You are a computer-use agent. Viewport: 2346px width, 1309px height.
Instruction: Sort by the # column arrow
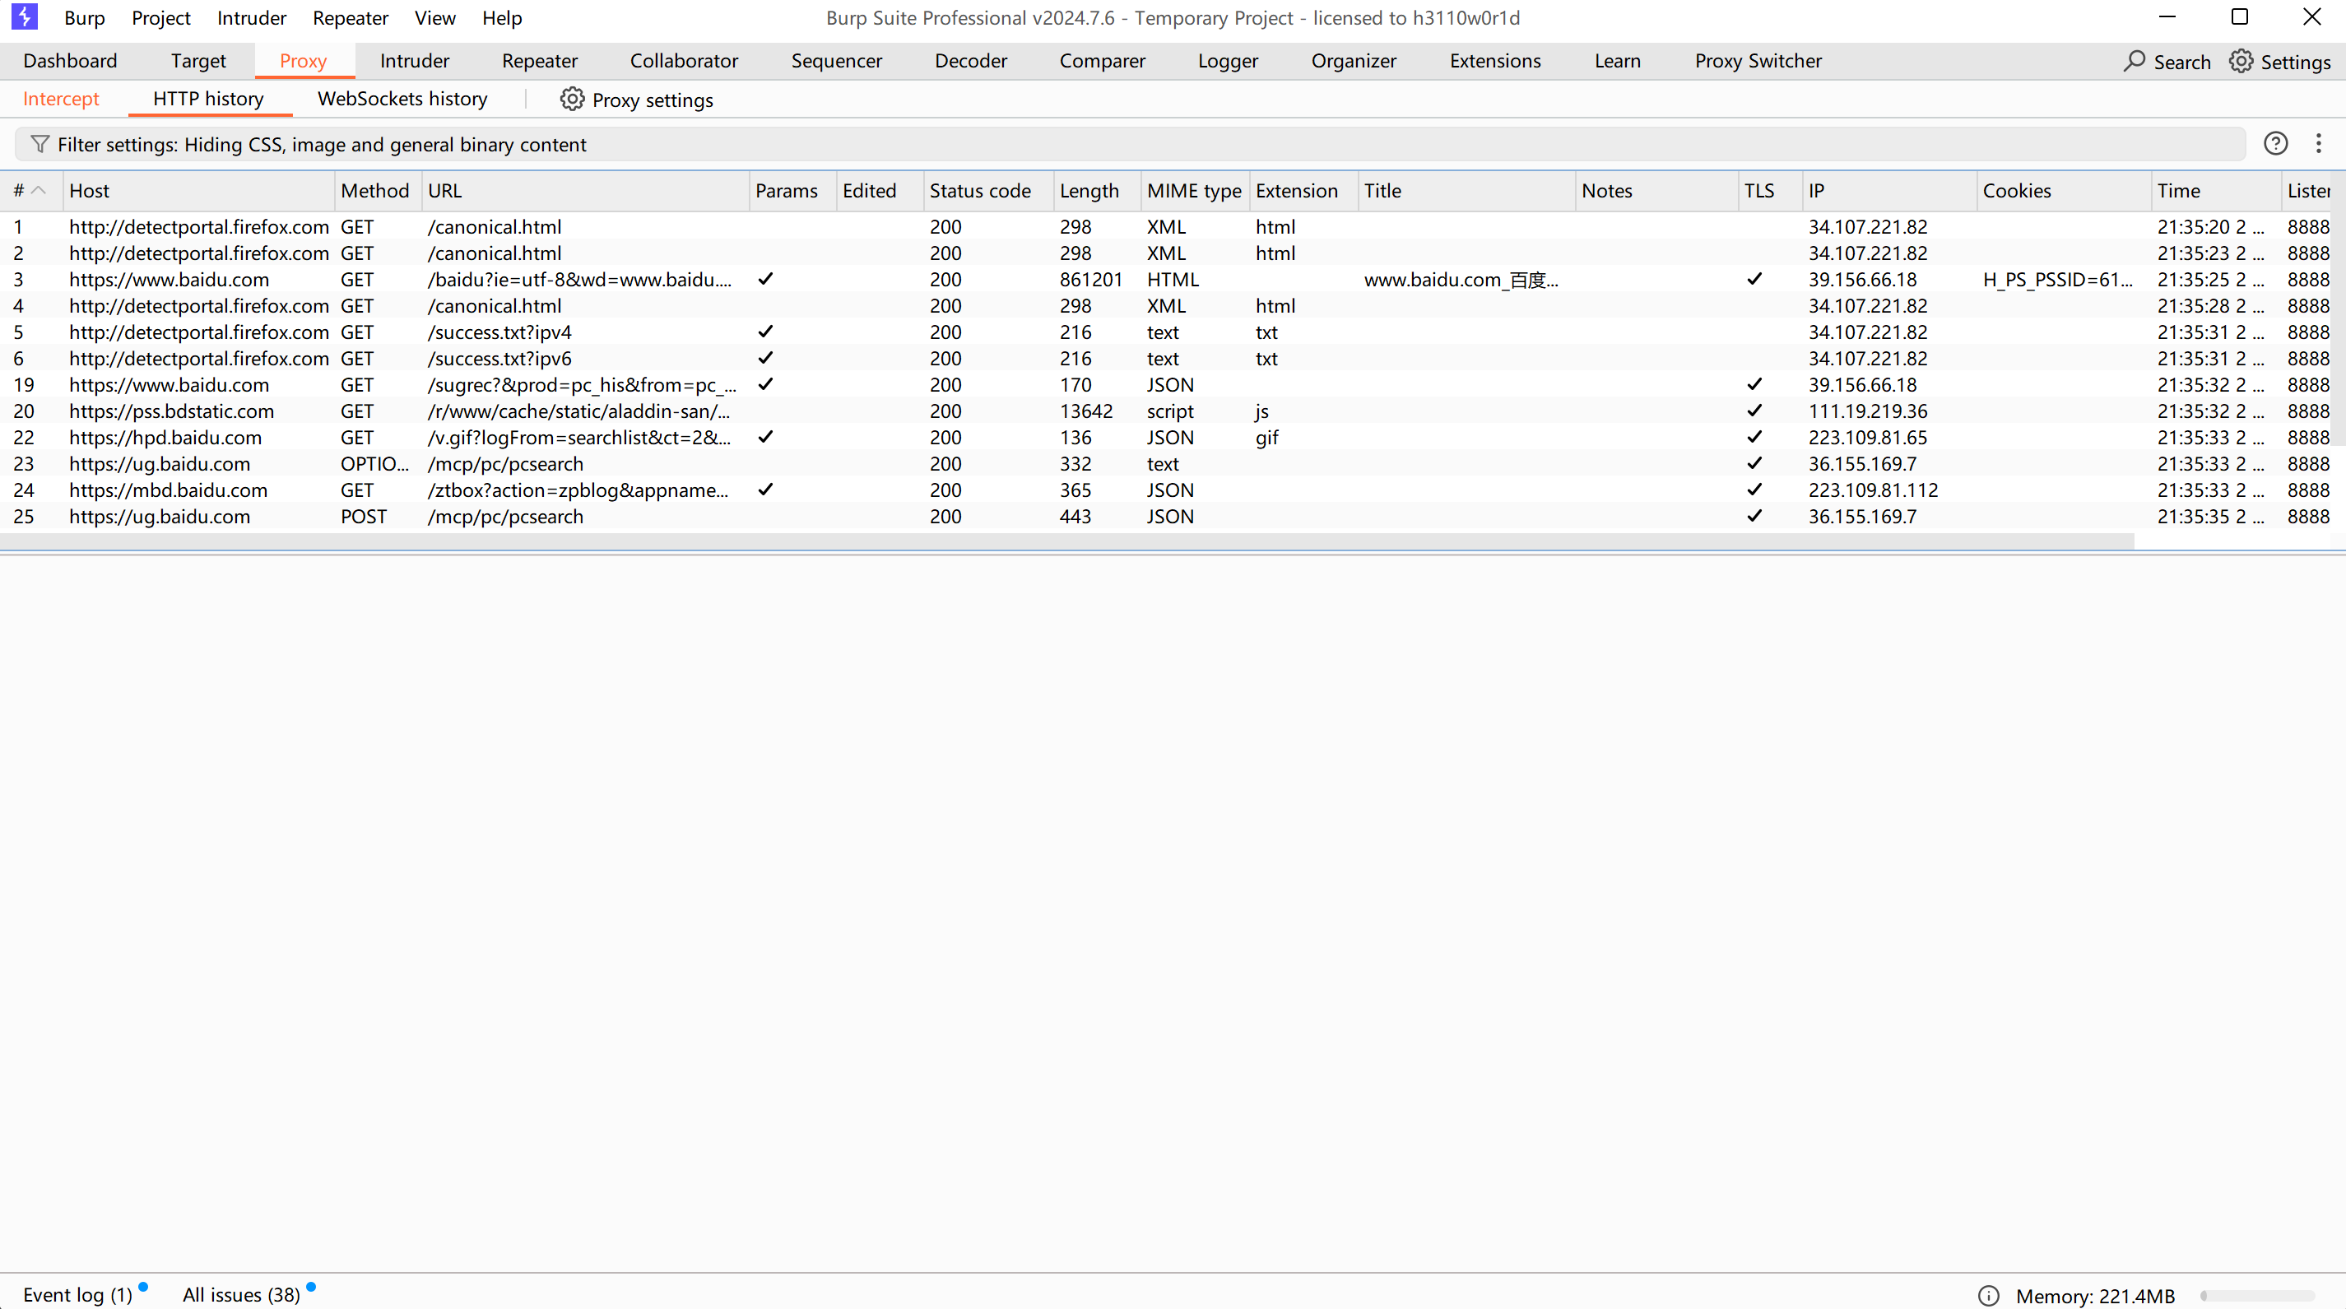point(38,190)
